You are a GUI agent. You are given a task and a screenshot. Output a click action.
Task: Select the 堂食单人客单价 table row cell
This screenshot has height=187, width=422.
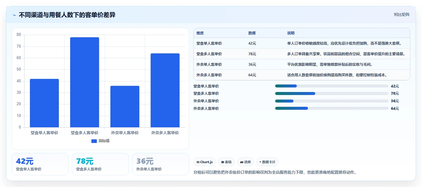pos(209,43)
